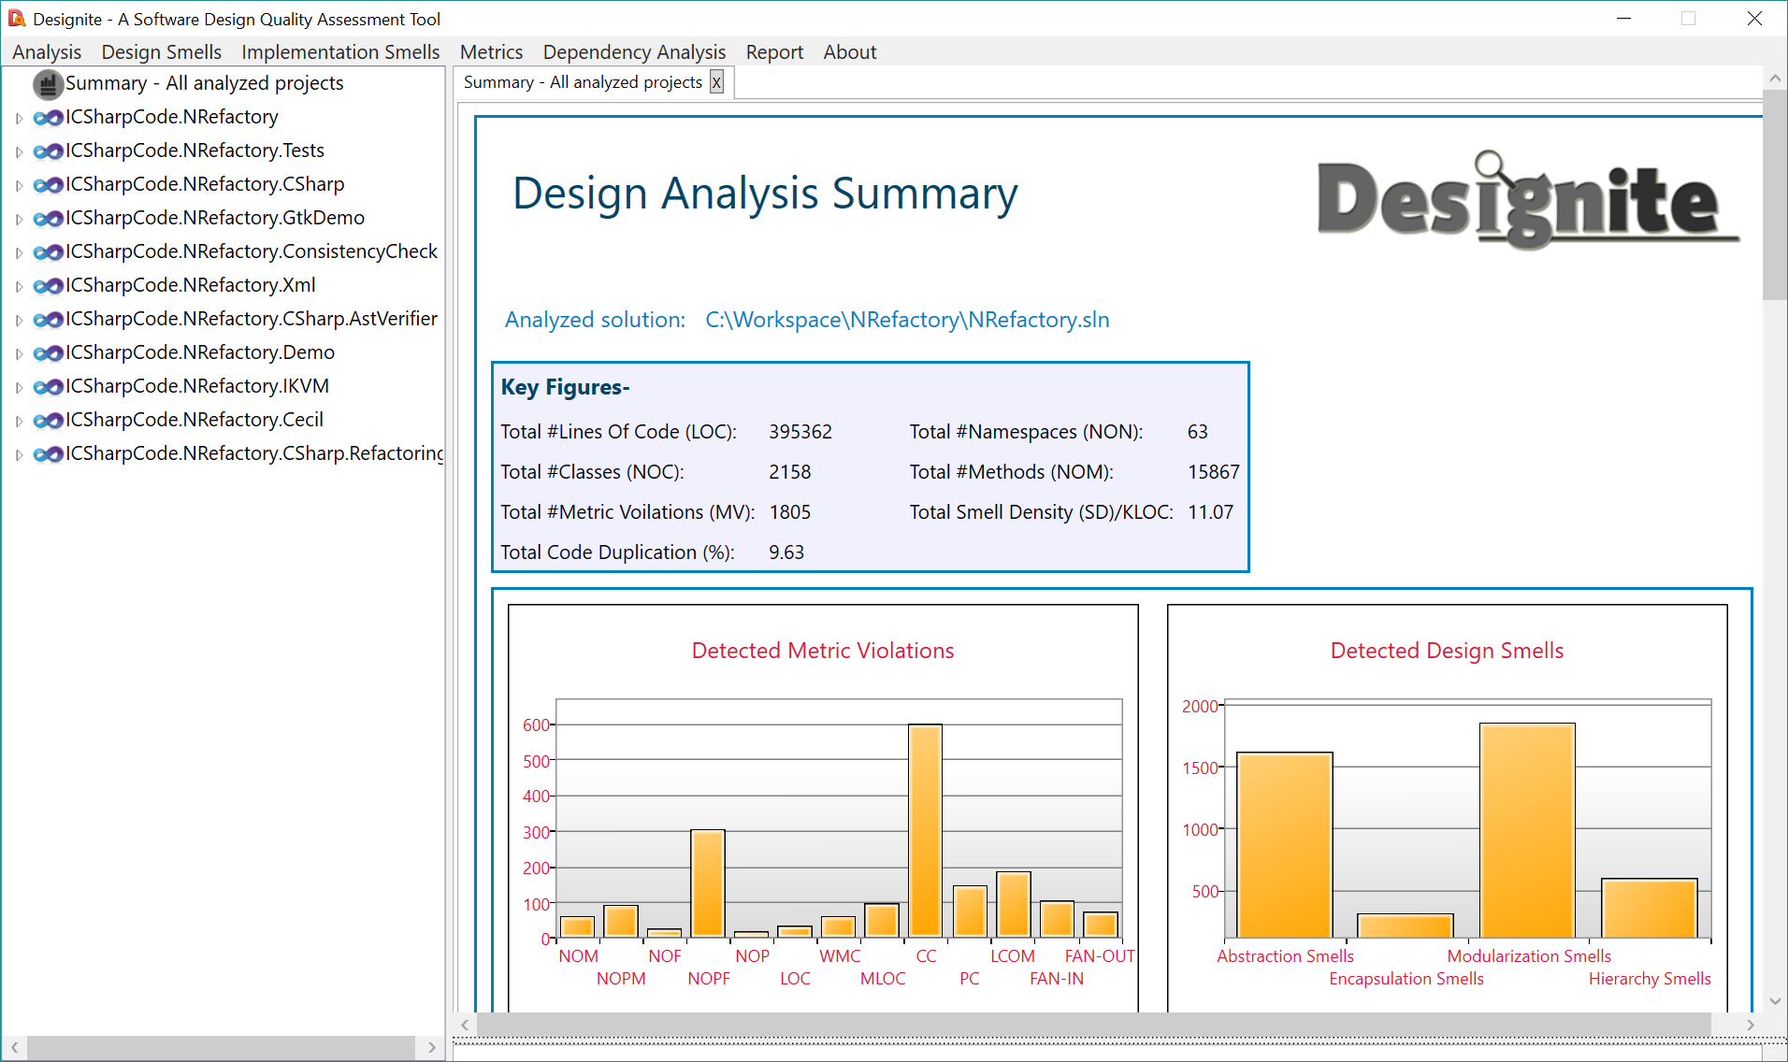Select Summary - All analyzed projects tree item
This screenshot has height=1062, width=1788.
204,83
